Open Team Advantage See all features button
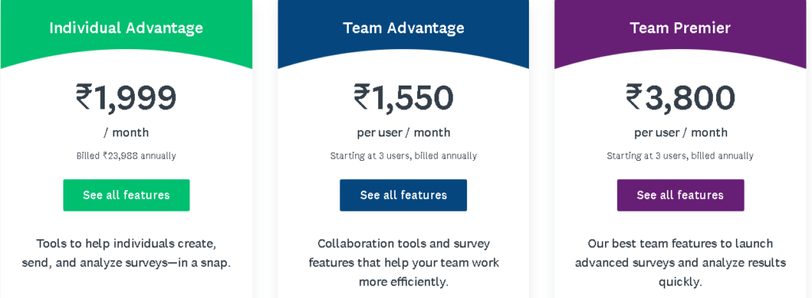812x298 pixels. pos(404,195)
